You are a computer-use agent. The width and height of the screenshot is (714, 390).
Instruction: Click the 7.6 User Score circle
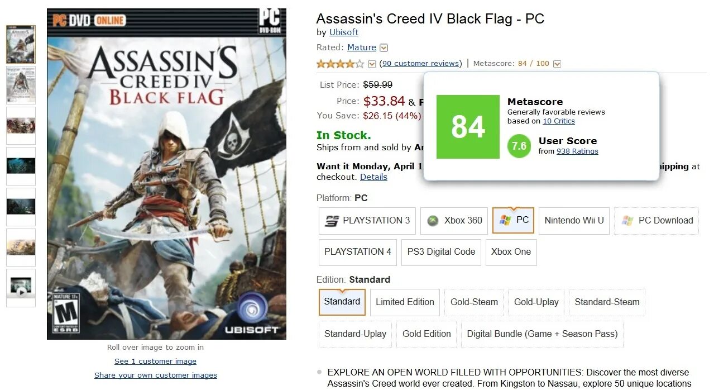point(519,146)
